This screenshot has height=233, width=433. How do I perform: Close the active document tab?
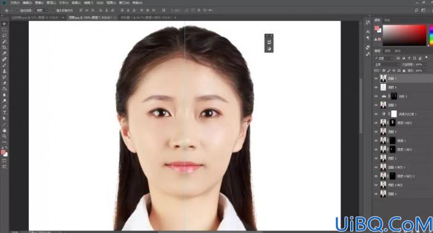coord(115,17)
